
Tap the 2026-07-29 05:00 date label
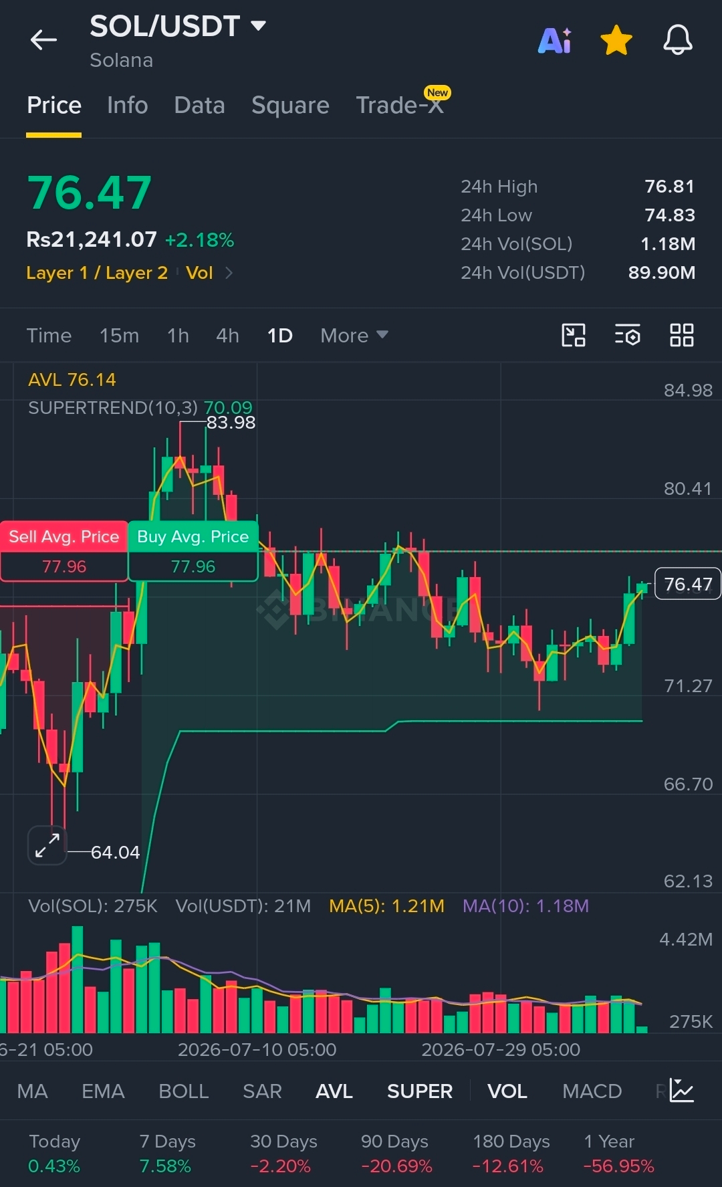click(x=501, y=1049)
